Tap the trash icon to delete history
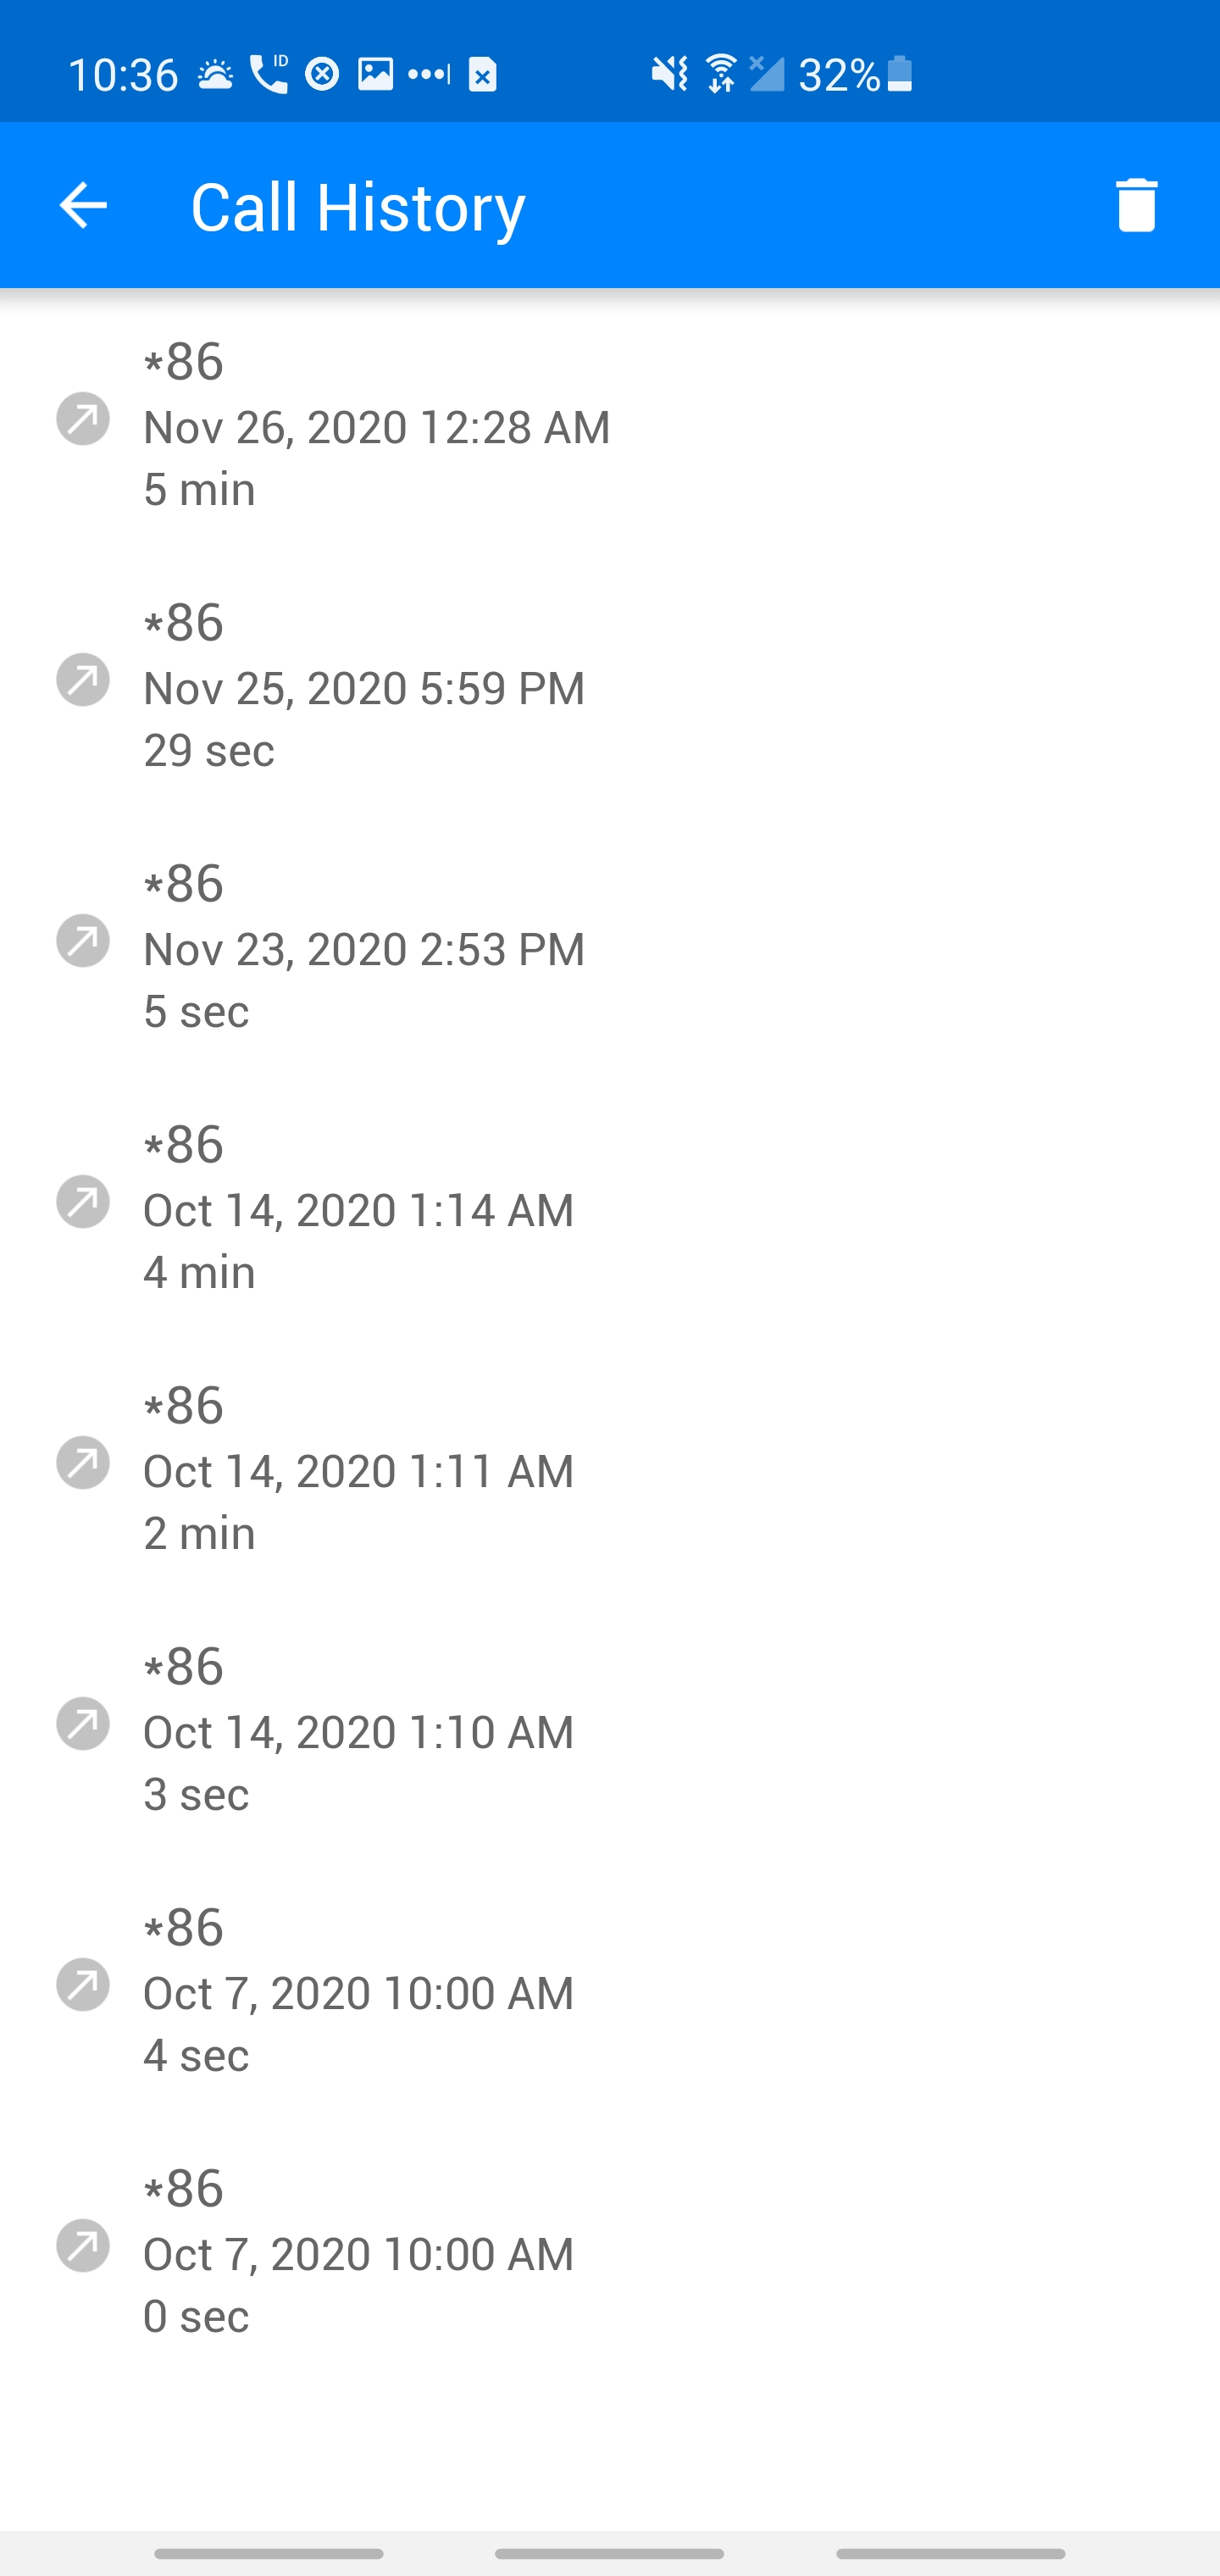Screen dimensions: 1220x2576 point(1136,206)
